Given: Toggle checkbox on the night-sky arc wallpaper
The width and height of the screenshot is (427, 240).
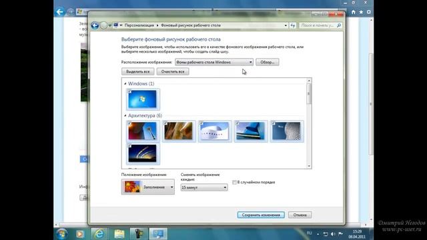Looking at the screenshot, I should pos(129,146).
